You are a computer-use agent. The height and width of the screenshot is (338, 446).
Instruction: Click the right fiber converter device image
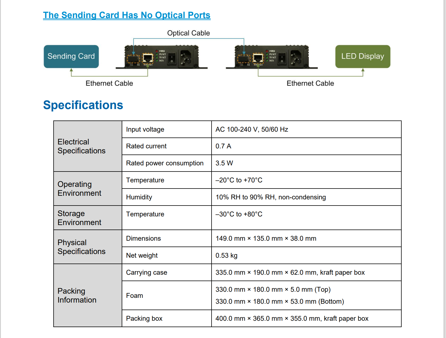coord(272,57)
